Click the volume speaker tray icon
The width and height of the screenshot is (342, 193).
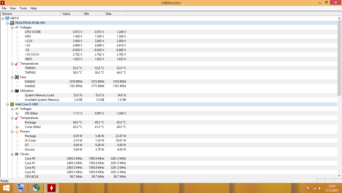point(320,188)
